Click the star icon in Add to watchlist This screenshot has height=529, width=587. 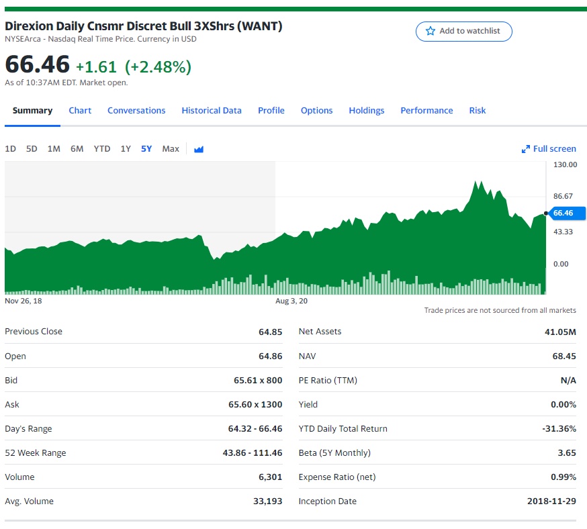(431, 31)
